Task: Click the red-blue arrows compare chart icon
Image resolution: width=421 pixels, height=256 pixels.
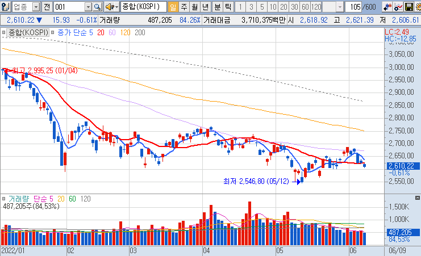Action: [x=387, y=7]
